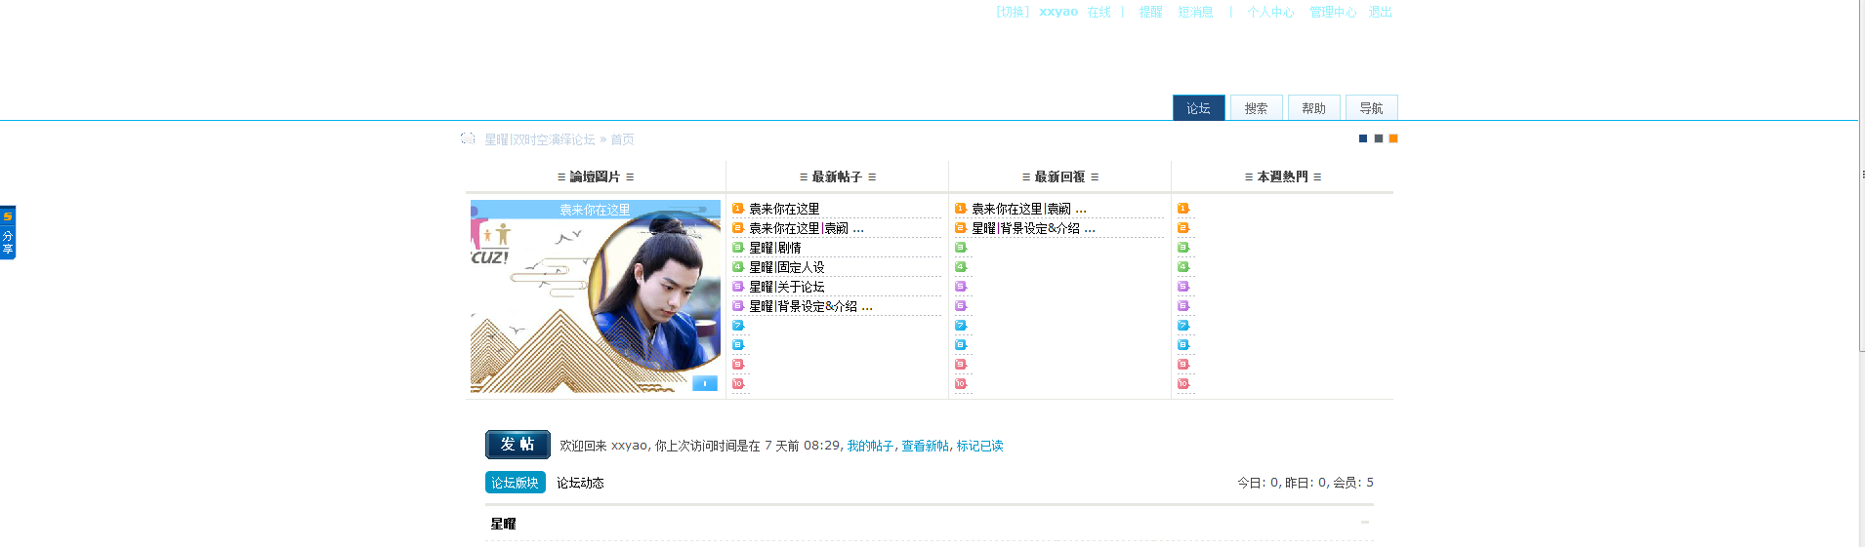This screenshot has width=1865, height=547.
Task: Click 我的帖子 link
Action: tap(870, 446)
